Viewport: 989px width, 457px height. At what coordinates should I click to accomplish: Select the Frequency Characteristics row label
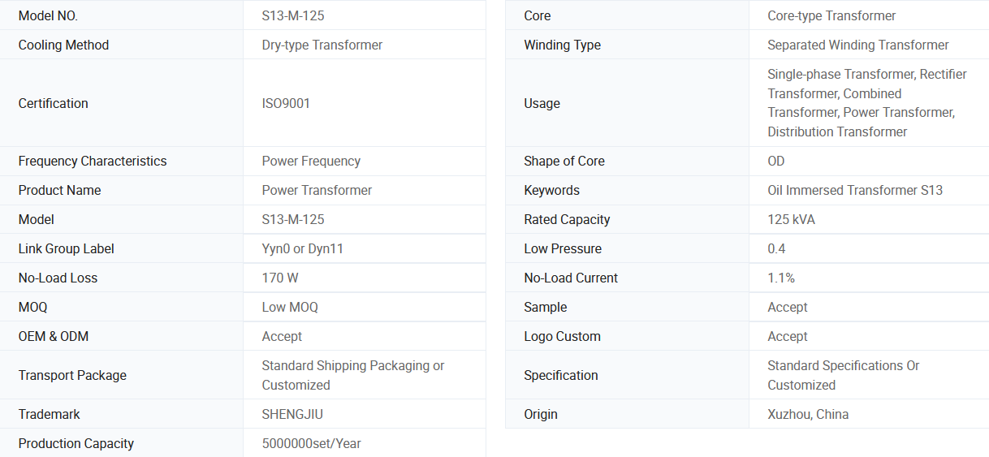(93, 161)
